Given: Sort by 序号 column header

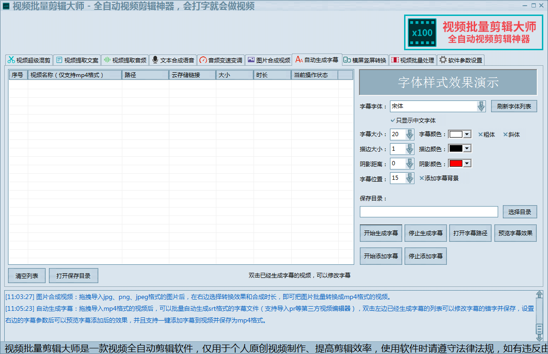Looking at the screenshot, I should (x=18, y=75).
